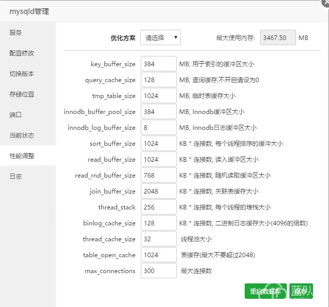Click the thread_cache_size input field
329x307 pixels.
[159, 239]
